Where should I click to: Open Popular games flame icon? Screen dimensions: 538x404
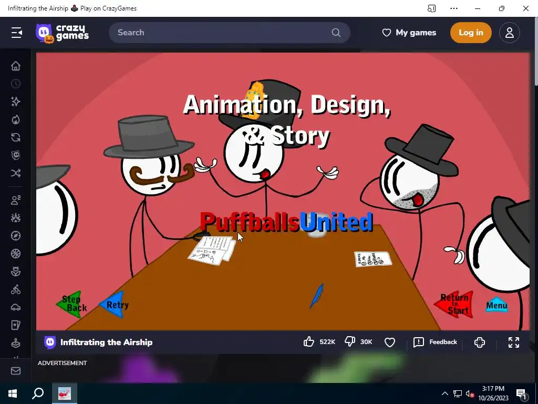pyautogui.click(x=16, y=119)
